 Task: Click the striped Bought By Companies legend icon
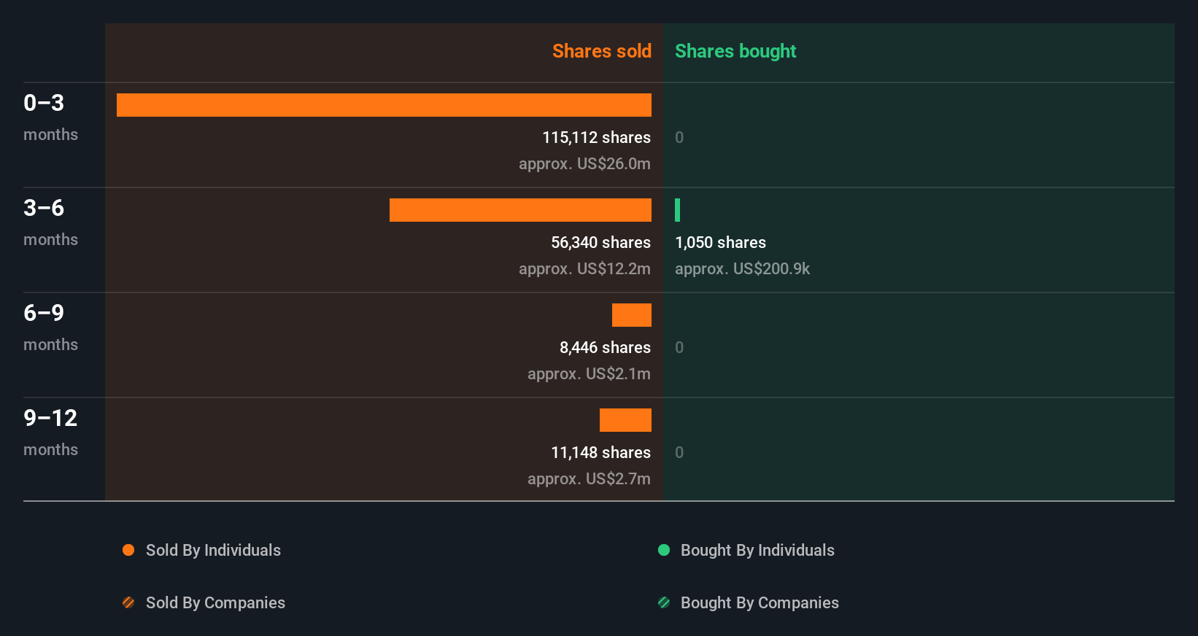click(x=664, y=602)
